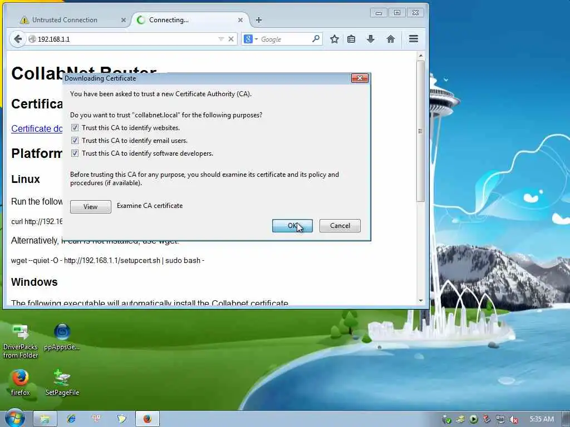Close the Connecting tab

tap(240, 20)
